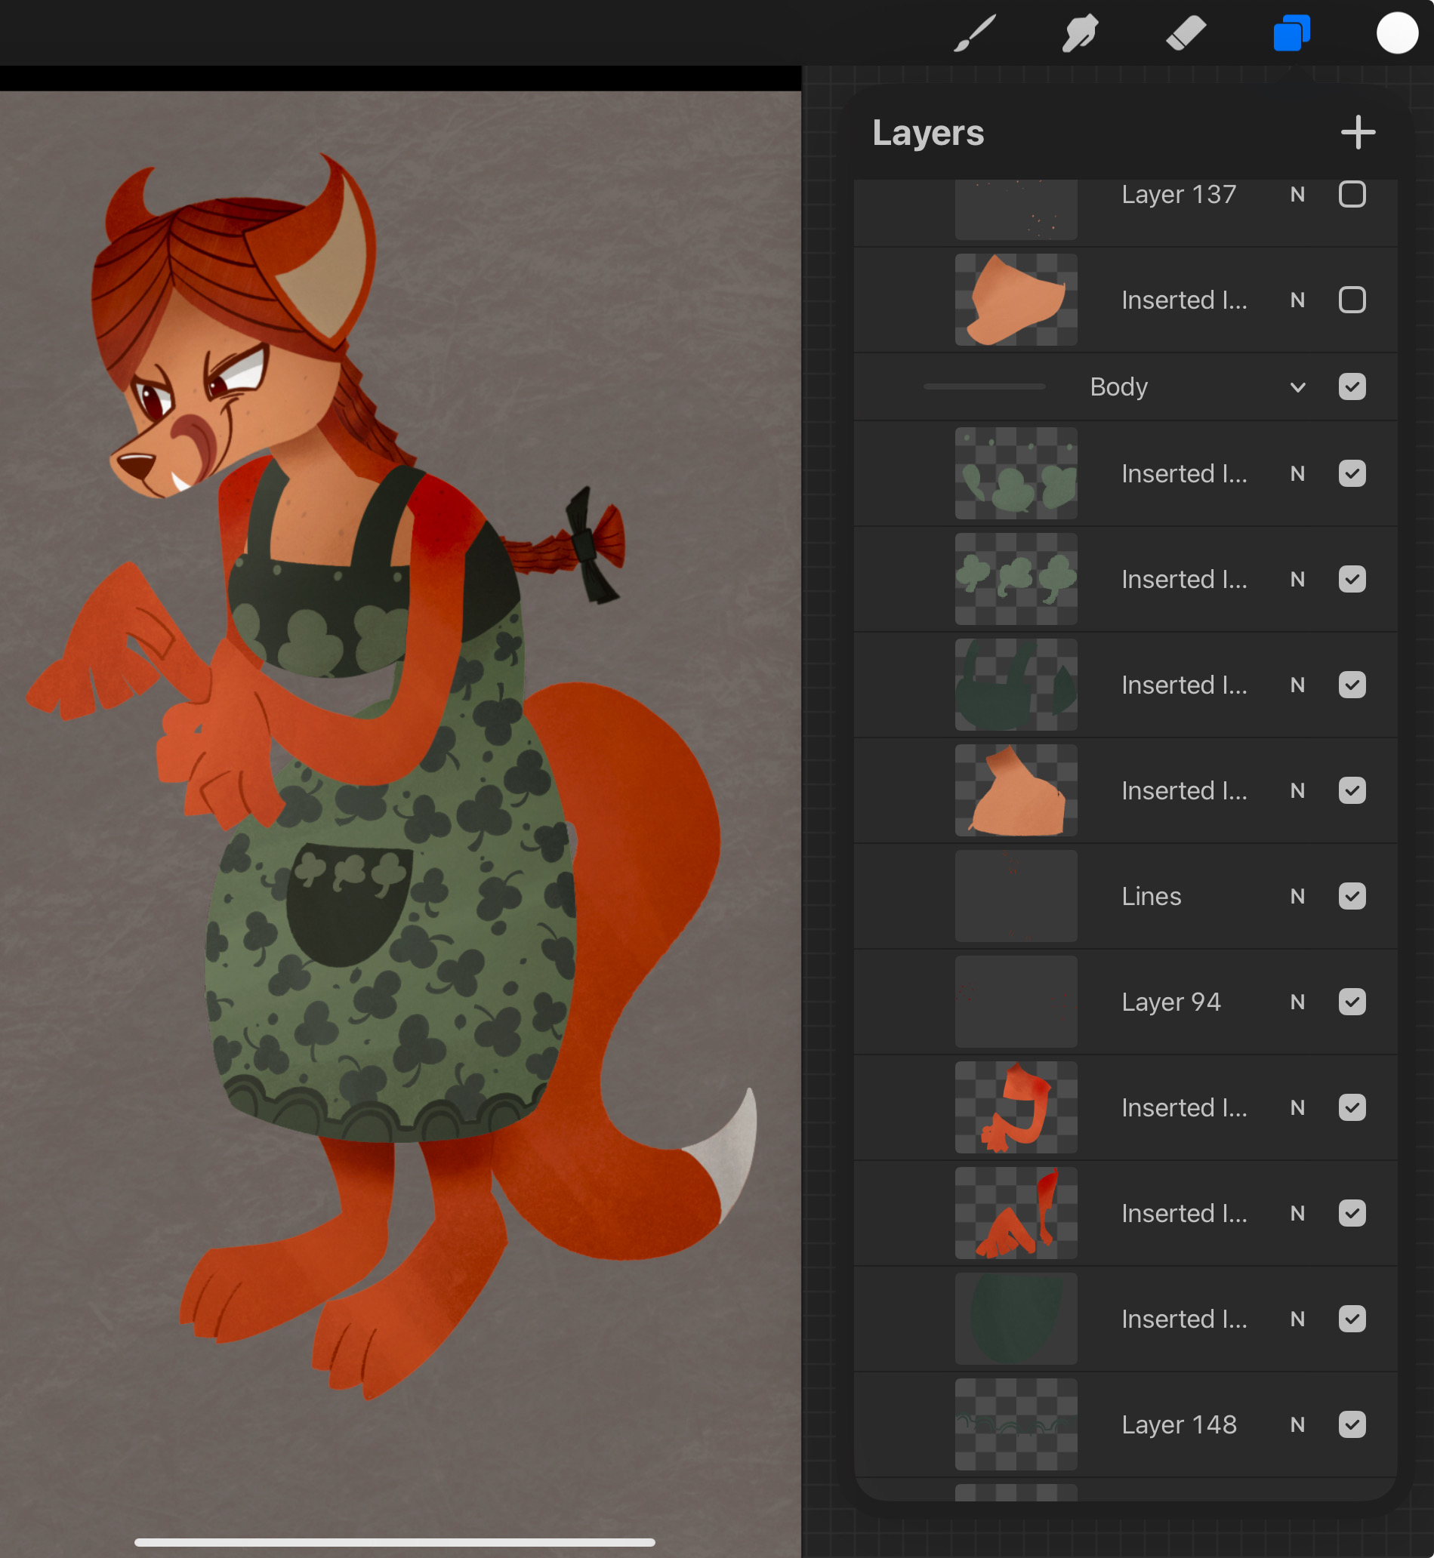Select the Brush tool
The width and height of the screenshot is (1434, 1558).
pyautogui.click(x=975, y=33)
